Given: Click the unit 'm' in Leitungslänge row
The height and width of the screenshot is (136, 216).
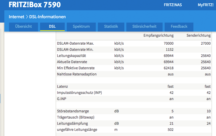Looking at the screenshot, I should [x=116, y=130].
